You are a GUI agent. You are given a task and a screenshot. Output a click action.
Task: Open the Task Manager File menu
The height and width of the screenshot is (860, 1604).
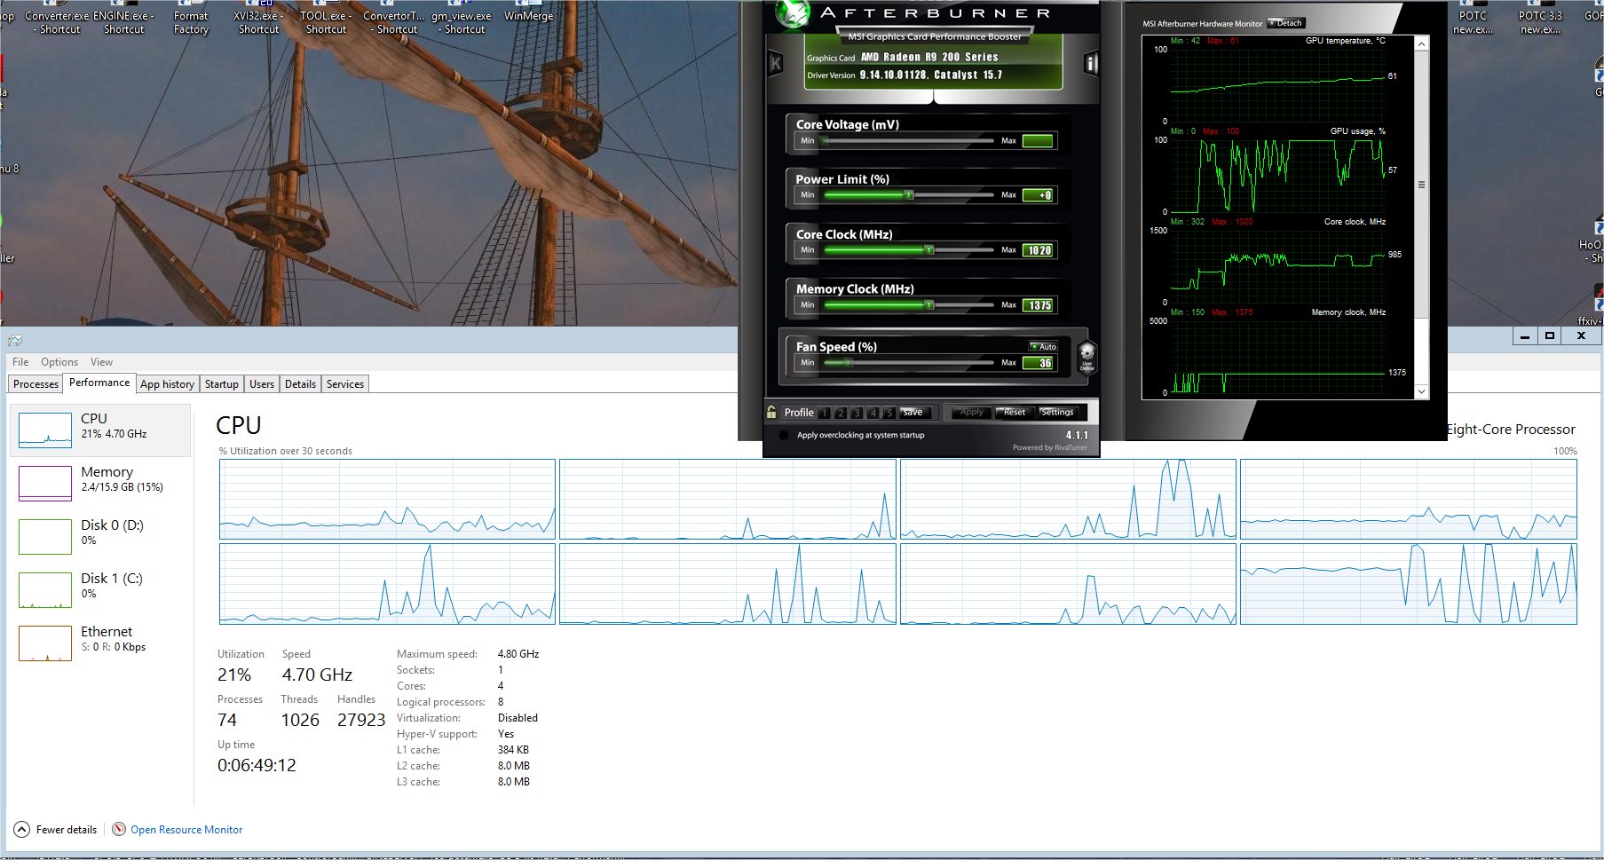[20, 362]
